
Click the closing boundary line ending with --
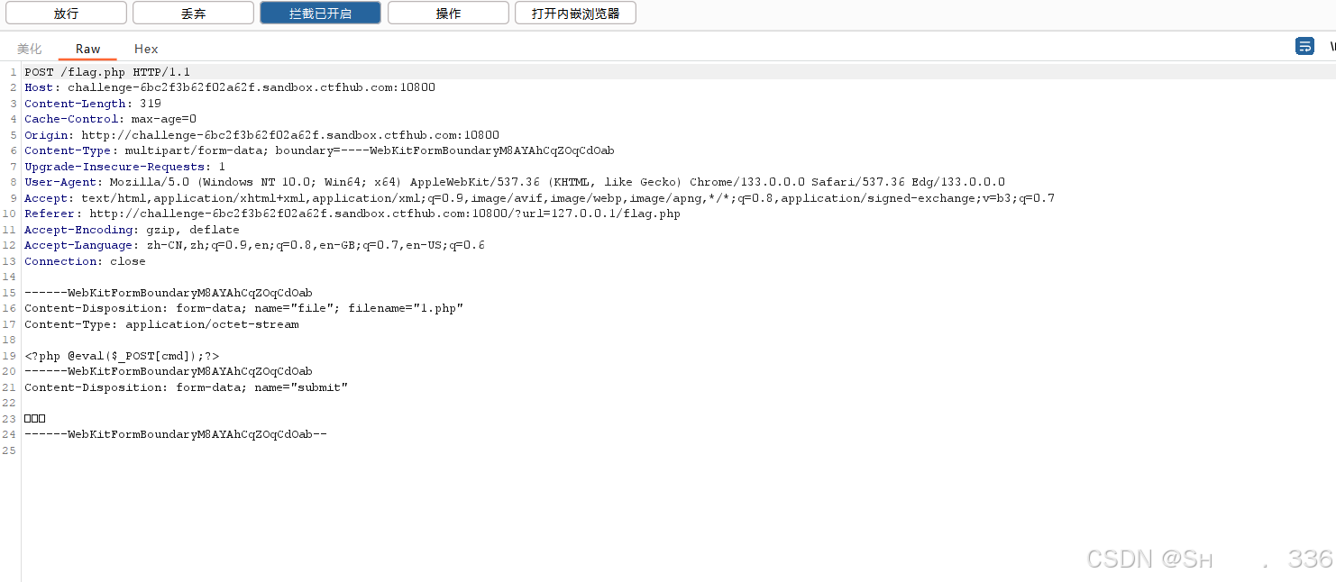click(x=176, y=434)
